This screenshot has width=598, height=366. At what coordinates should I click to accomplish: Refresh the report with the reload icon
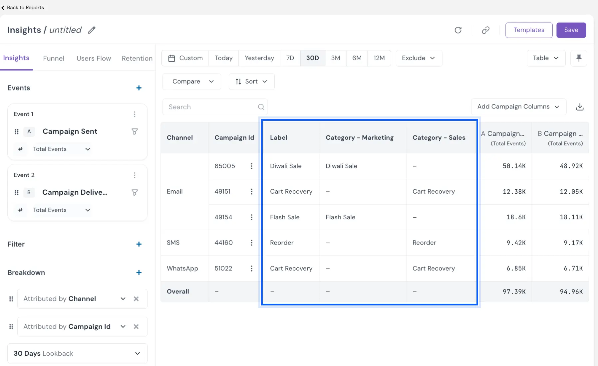point(458,30)
